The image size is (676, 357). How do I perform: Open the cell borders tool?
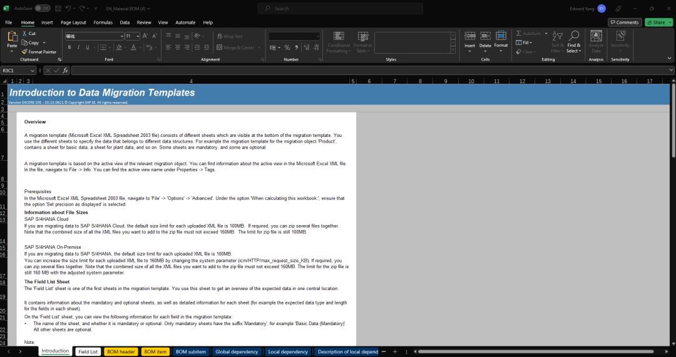tap(103, 48)
